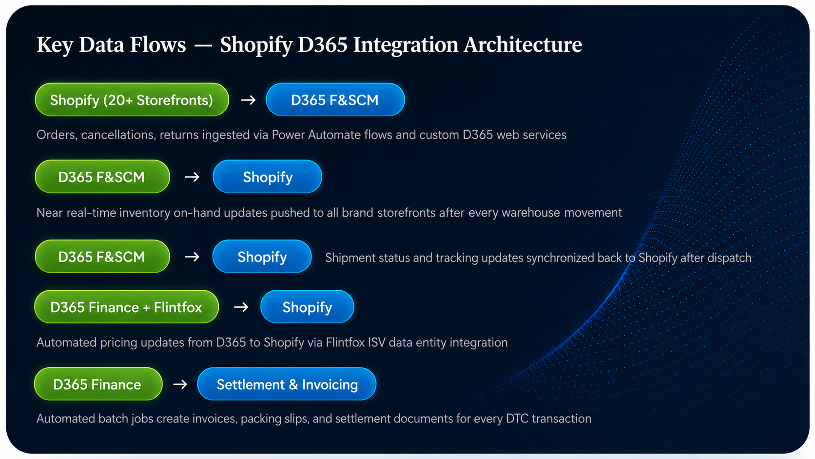Select text 'Automated pricing updates from D365 to Shopify'
The height and width of the screenshot is (459, 815).
click(x=171, y=342)
